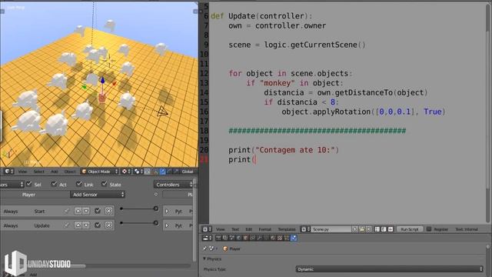Open the Physics Type Dynamic dropdown
This screenshot has width=492, height=277.
[389, 269]
